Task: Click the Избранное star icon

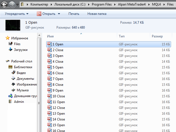Action: tap(8, 38)
